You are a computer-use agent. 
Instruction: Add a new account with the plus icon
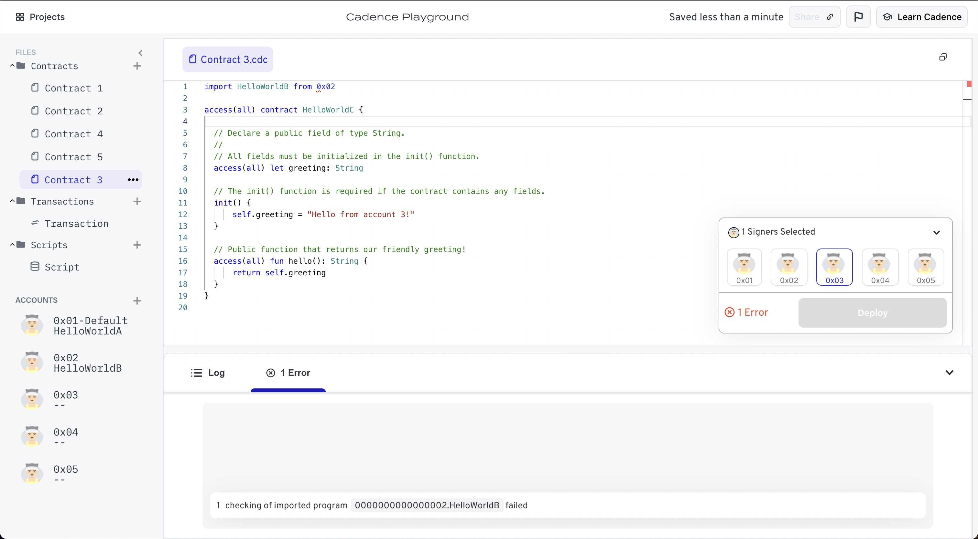137,301
